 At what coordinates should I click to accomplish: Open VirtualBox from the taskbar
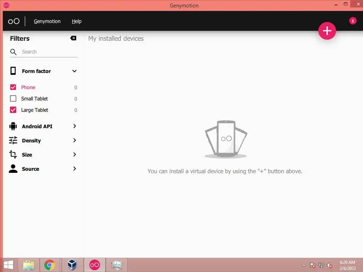[x=72, y=265]
